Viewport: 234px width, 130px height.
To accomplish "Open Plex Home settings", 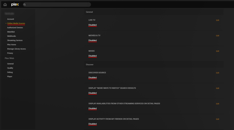I will click(12, 44).
